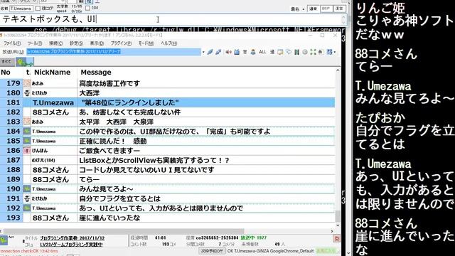Click the disconnect plug icon in toolbar

coord(218,52)
